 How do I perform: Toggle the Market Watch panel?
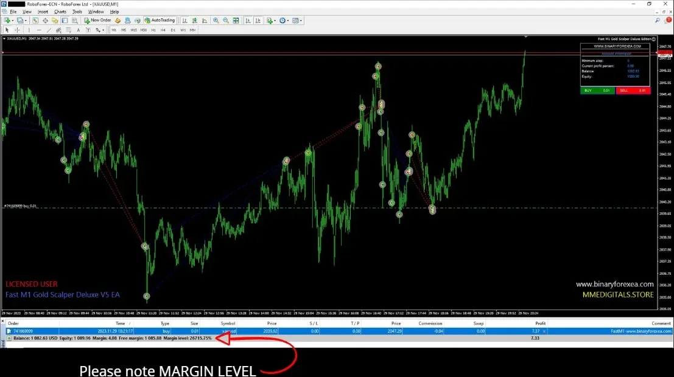pos(35,20)
